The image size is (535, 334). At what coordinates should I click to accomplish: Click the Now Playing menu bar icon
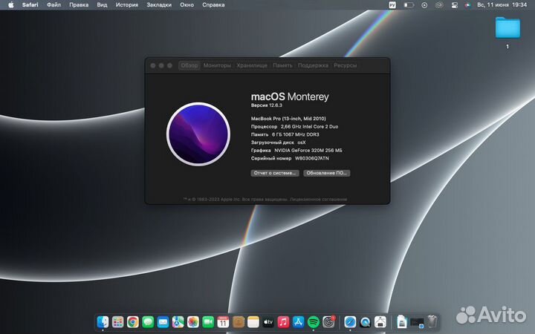[x=424, y=5]
